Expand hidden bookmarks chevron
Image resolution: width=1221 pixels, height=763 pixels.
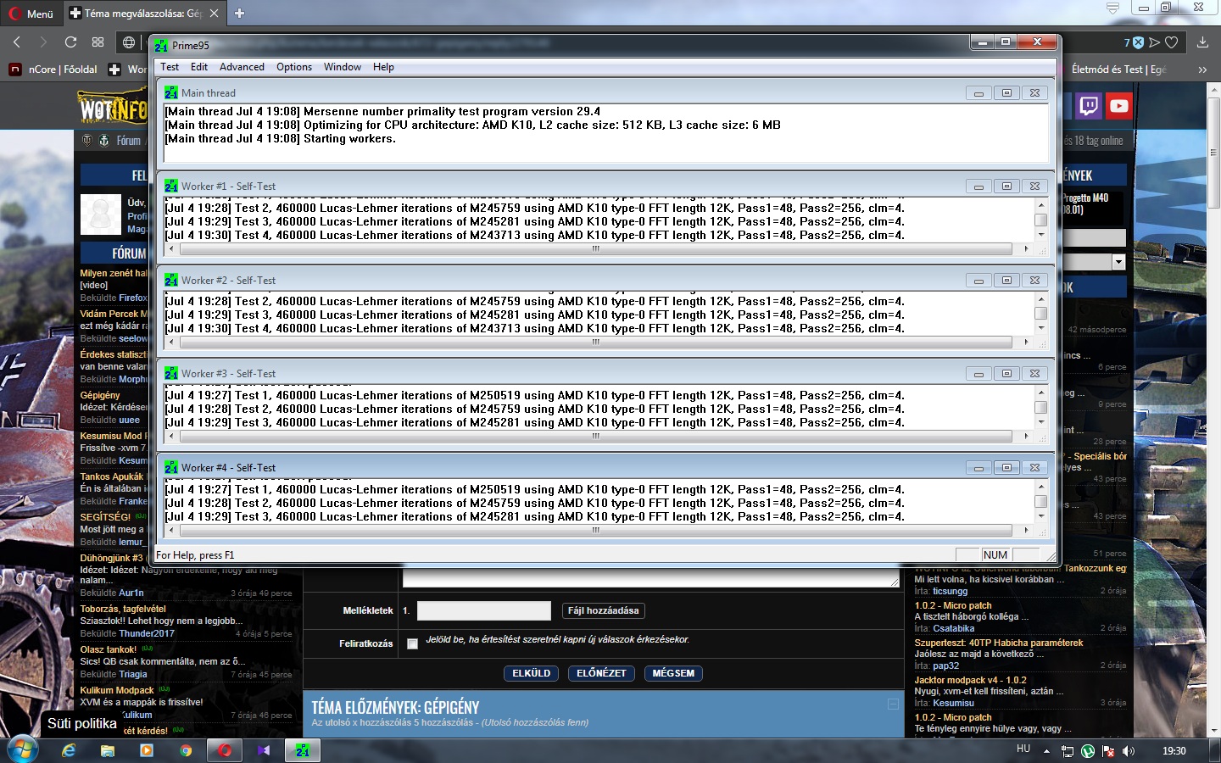(1202, 70)
